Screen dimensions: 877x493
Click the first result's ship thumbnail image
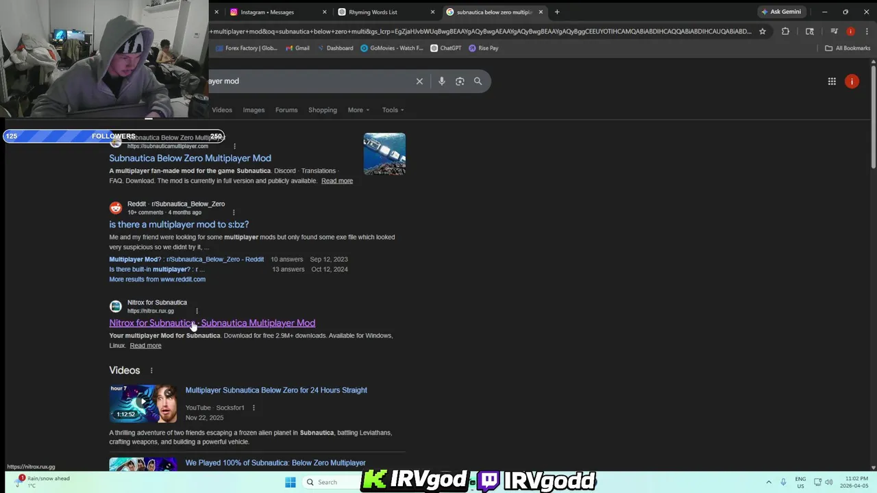384,153
